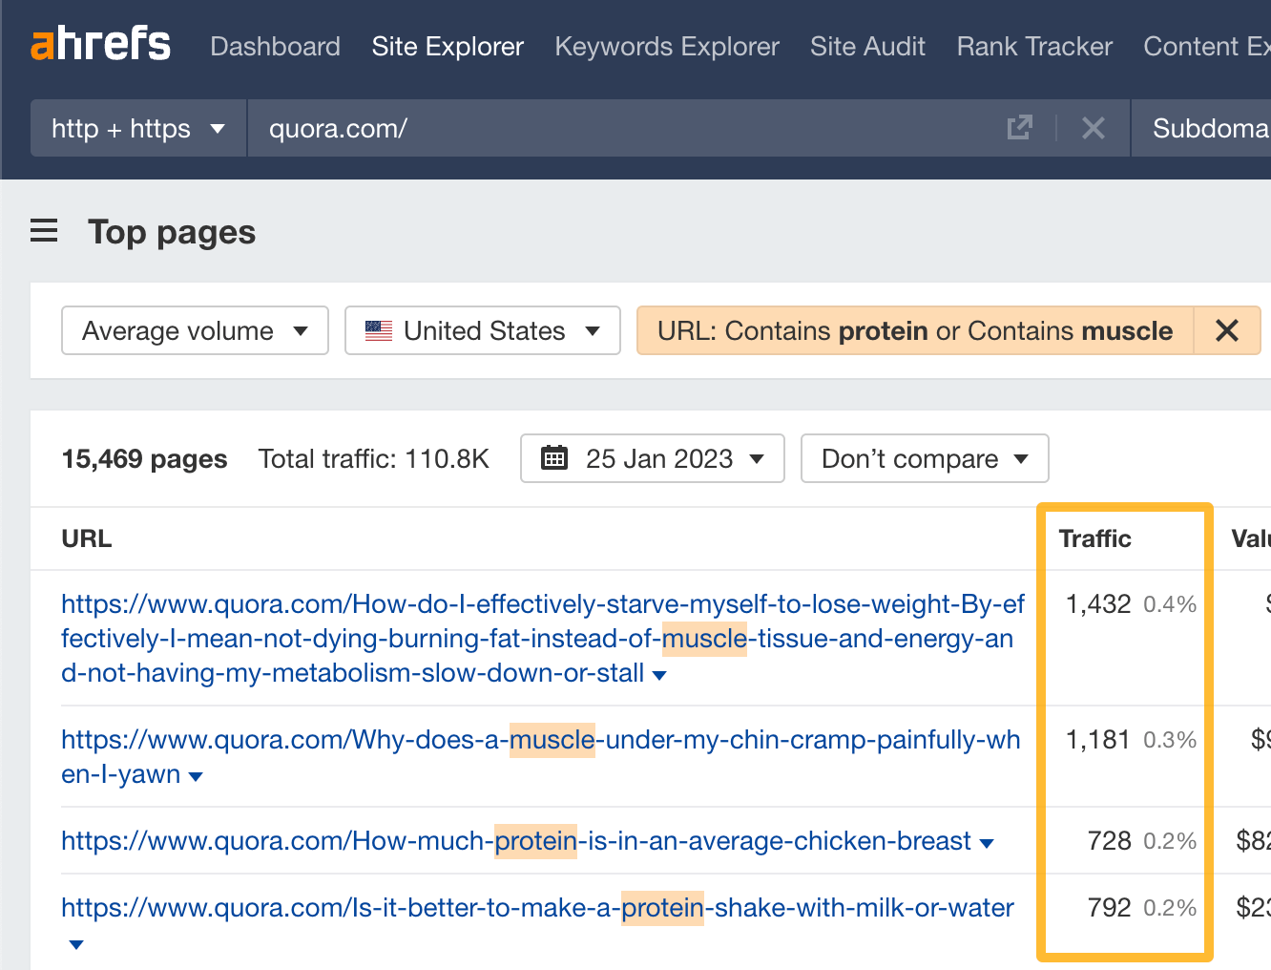
Task: Expand details for the chicken-breast protein question URL
Action: tap(986, 842)
